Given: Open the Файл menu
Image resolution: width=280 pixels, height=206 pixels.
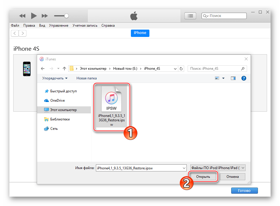Looking at the screenshot, I should [15, 25].
